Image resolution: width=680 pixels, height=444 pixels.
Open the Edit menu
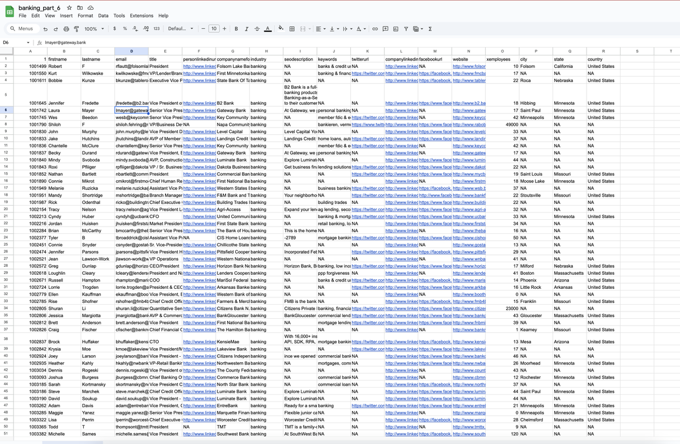pos(36,16)
